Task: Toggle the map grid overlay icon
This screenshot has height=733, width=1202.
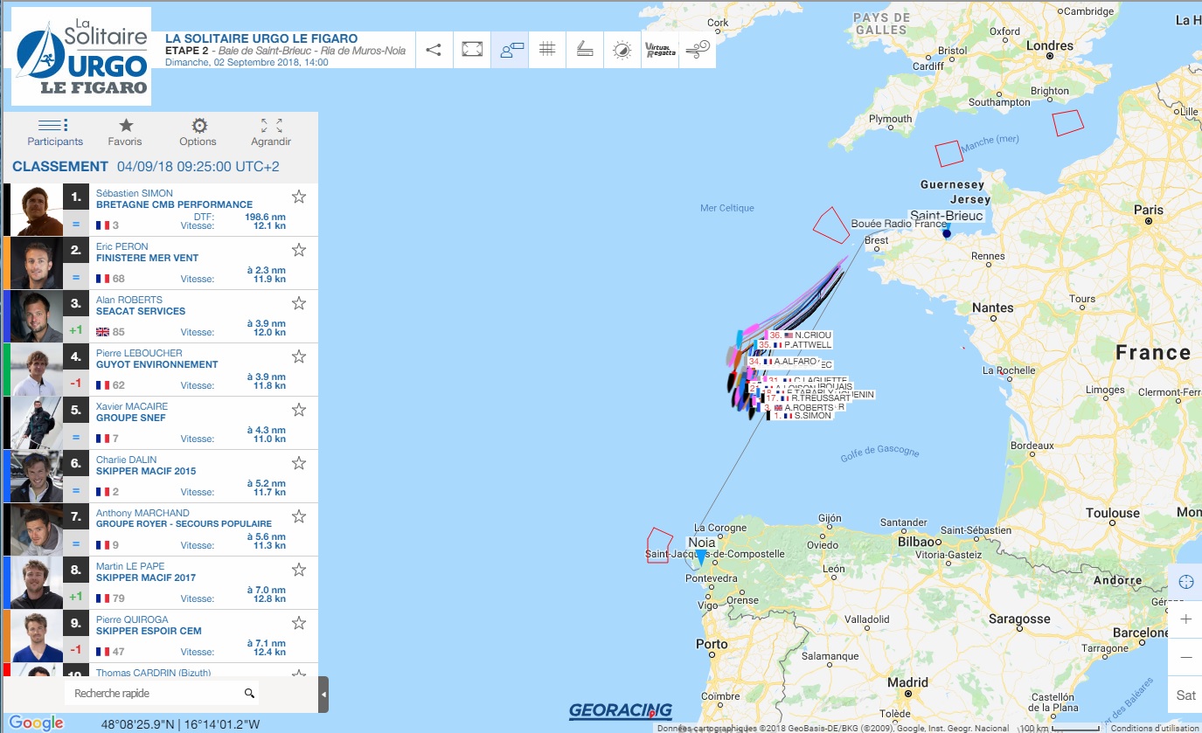Action: coord(547,50)
